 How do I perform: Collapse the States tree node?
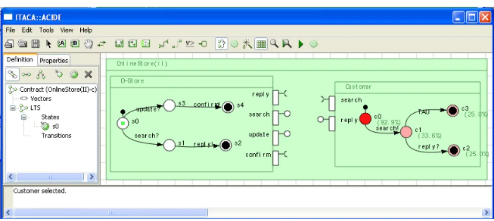tap(24, 117)
